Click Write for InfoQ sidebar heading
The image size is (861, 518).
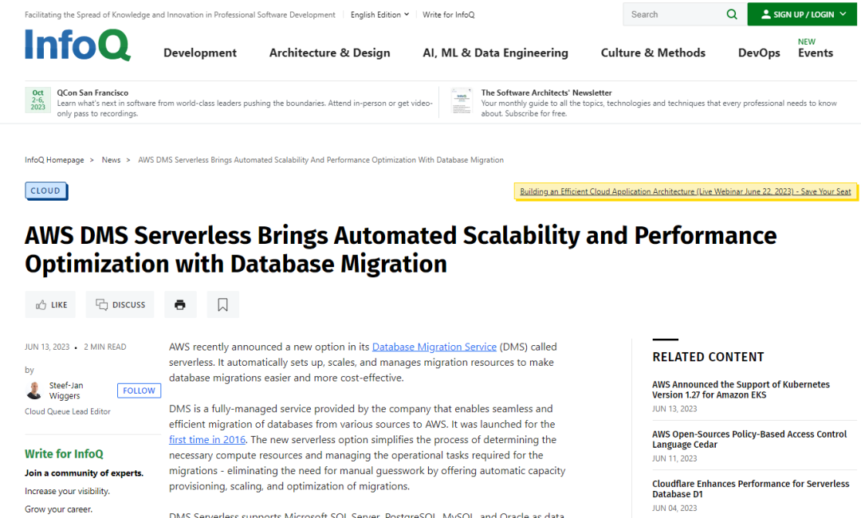tap(64, 453)
